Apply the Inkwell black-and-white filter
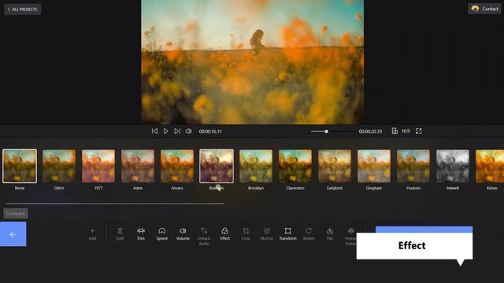Viewport: 504px width, 283px height. coord(453,166)
